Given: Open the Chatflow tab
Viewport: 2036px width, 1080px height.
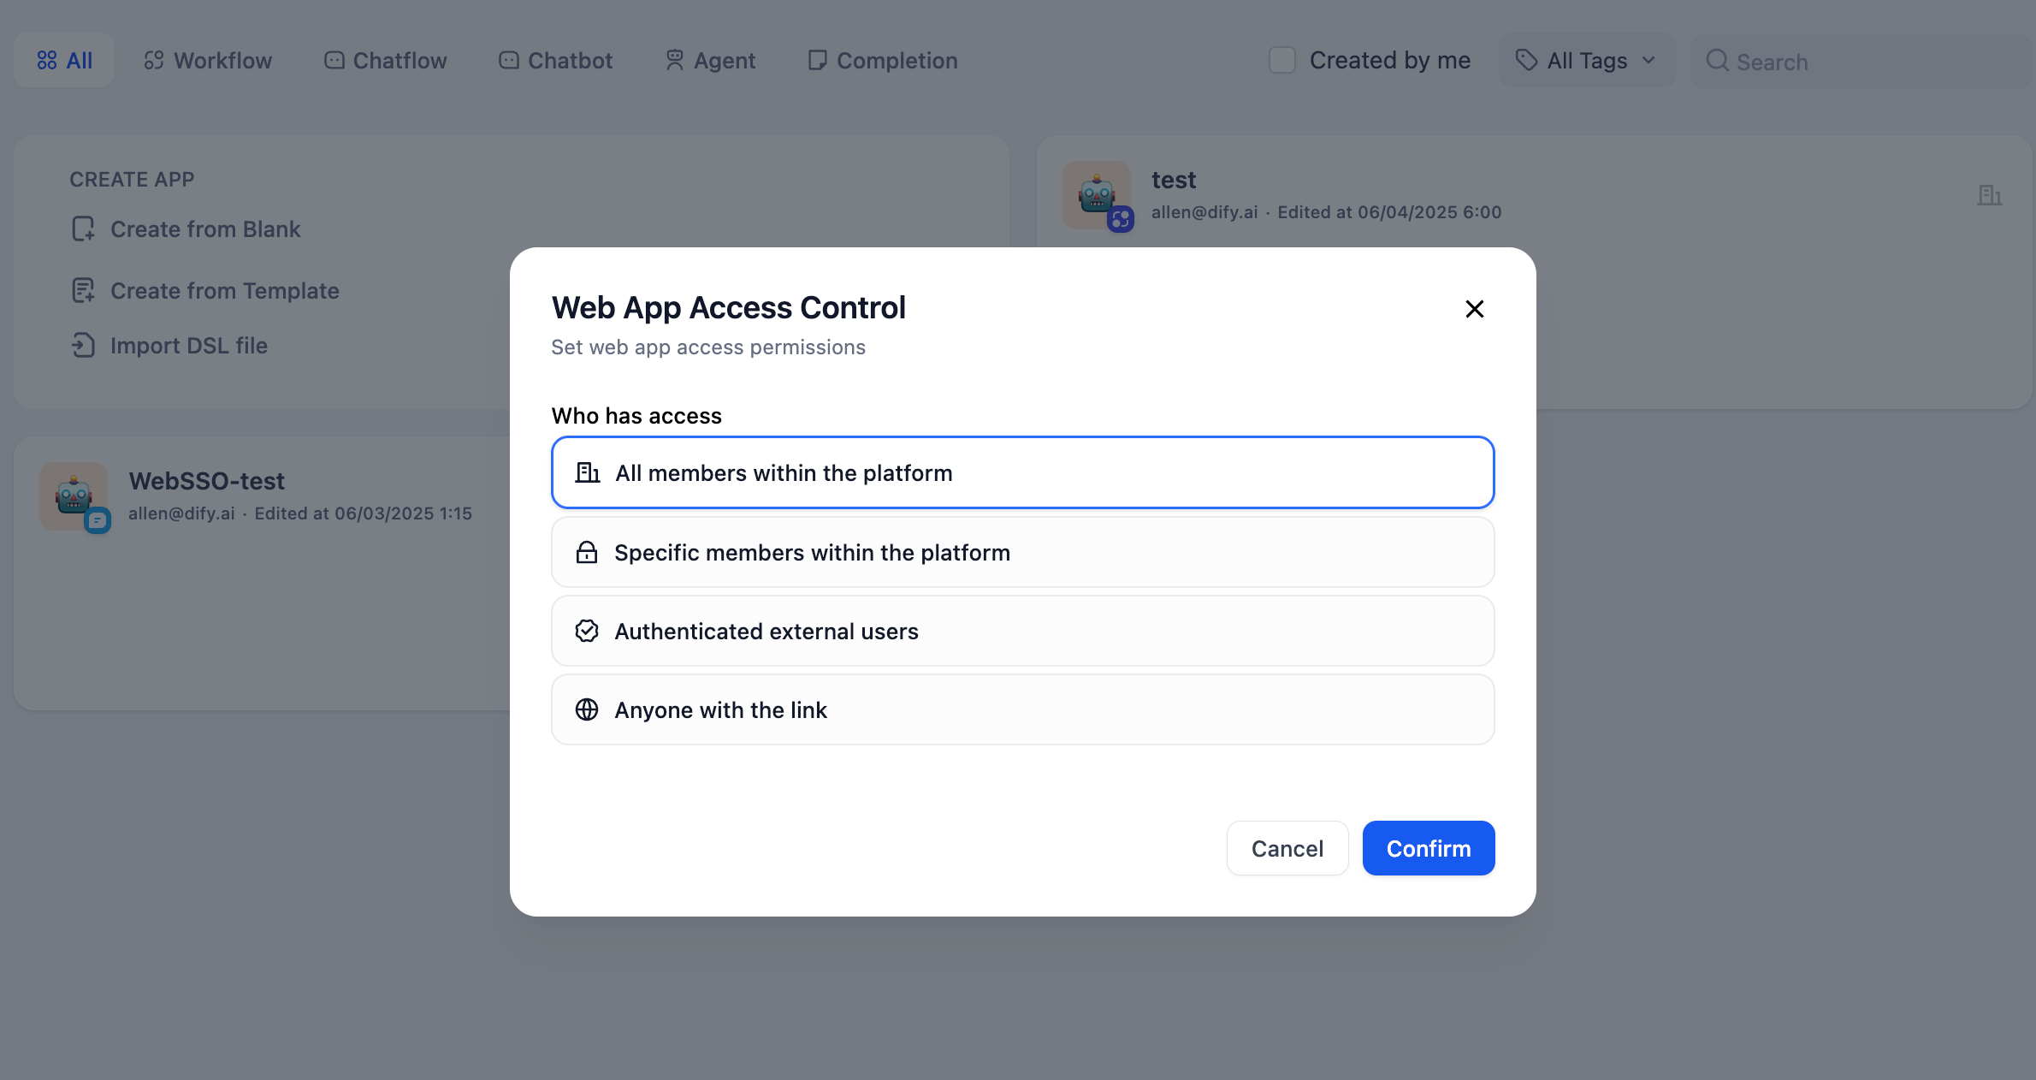Looking at the screenshot, I should pyautogui.click(x=386, y=61).
